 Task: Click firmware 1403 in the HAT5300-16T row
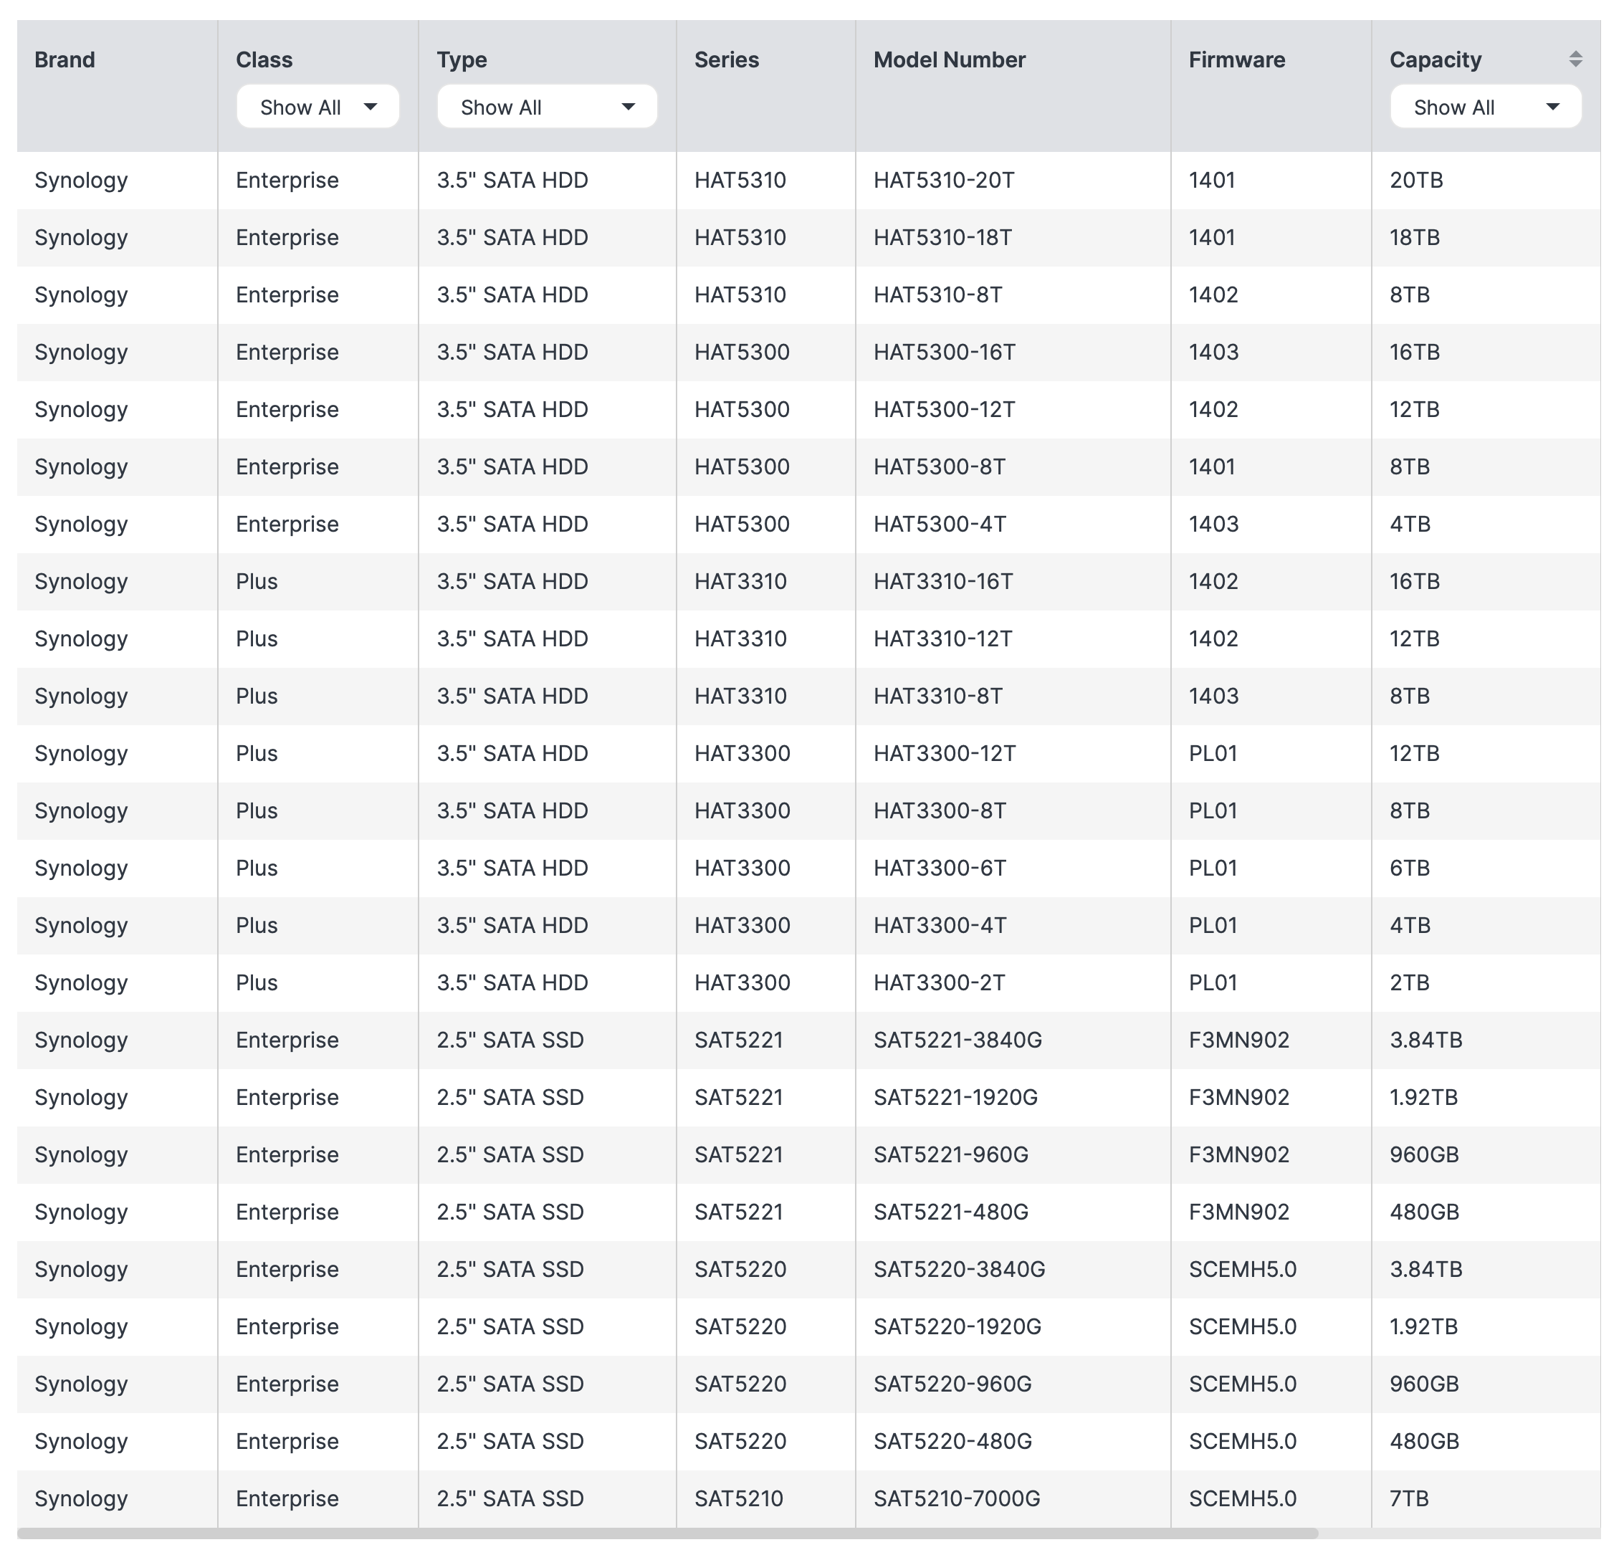click(1213, 352)
